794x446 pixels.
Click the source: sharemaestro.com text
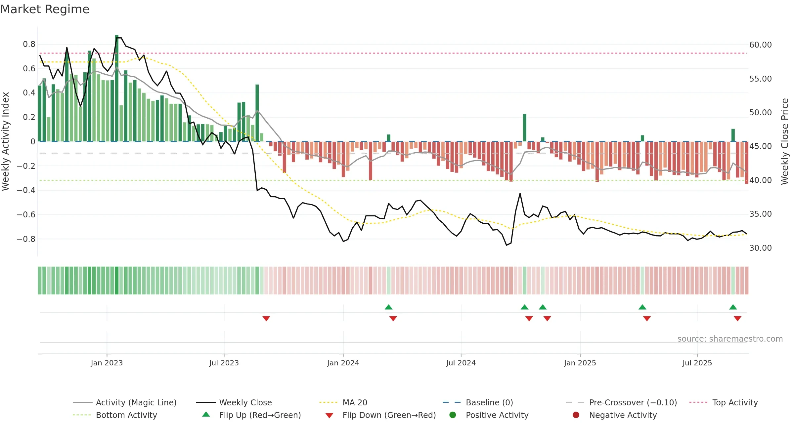coord(730,339)
